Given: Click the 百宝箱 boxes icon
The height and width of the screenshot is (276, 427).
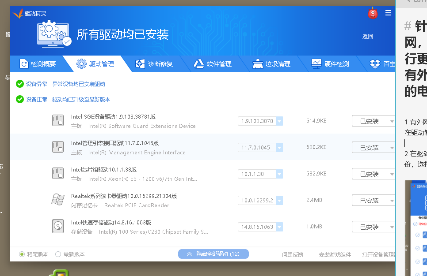Looking at the screenshot, I should point(375,64).
